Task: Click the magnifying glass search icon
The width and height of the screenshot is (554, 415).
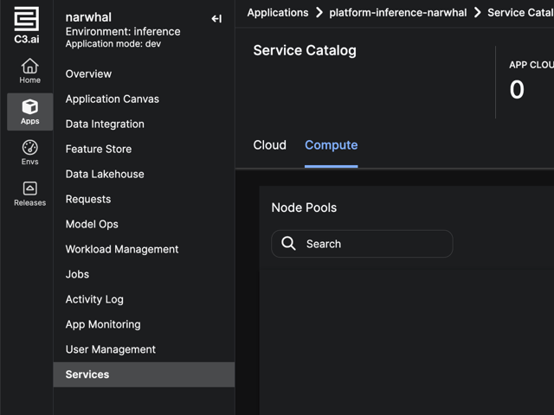Action: (x=289, y=244)
